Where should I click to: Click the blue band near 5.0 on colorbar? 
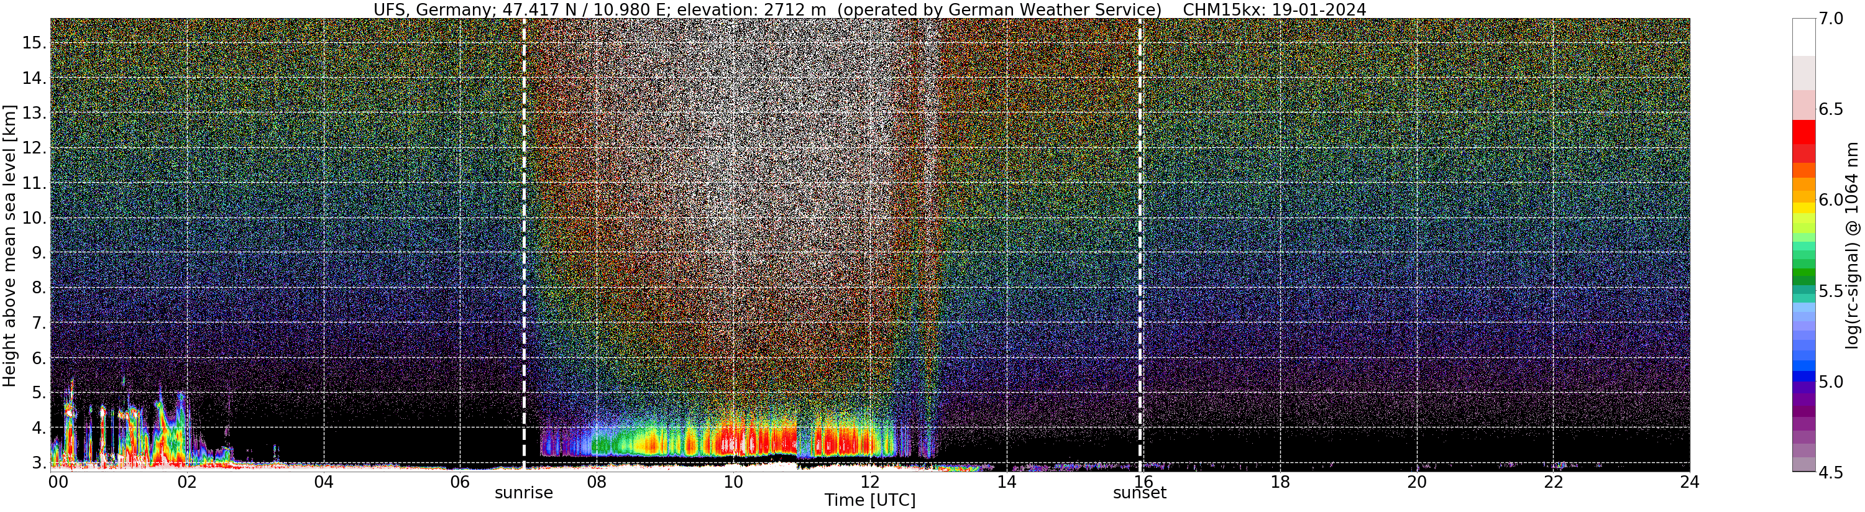[x=1803, y=377]
